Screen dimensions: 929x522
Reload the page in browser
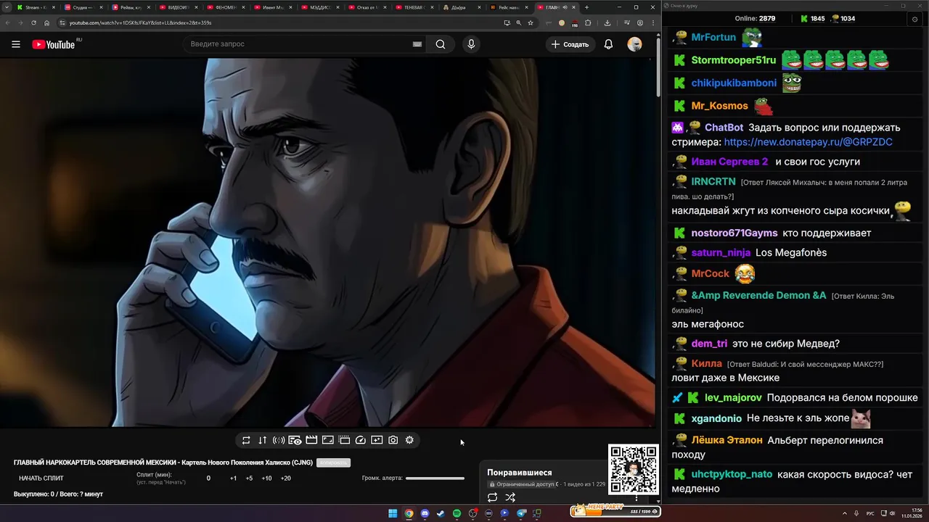pos(33,22)
